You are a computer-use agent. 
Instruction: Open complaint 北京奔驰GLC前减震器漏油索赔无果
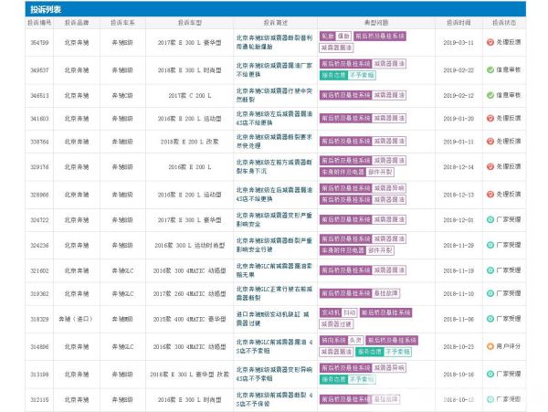point(274,270)
